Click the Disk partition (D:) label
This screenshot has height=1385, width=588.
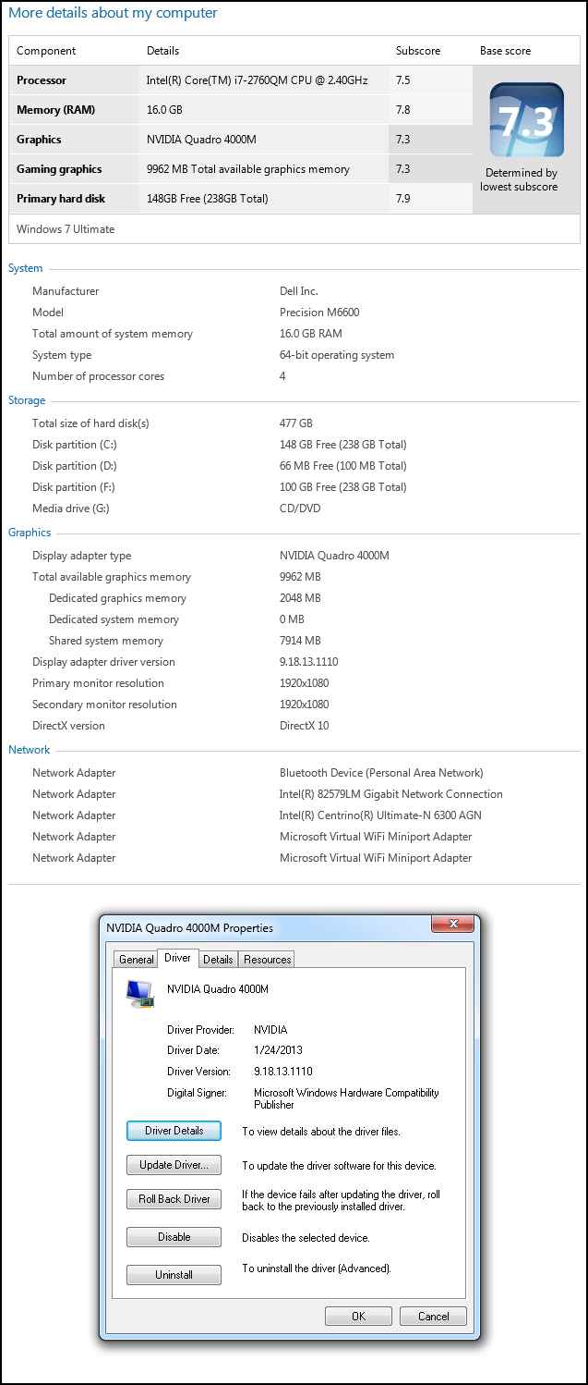(x=75, y=466)
